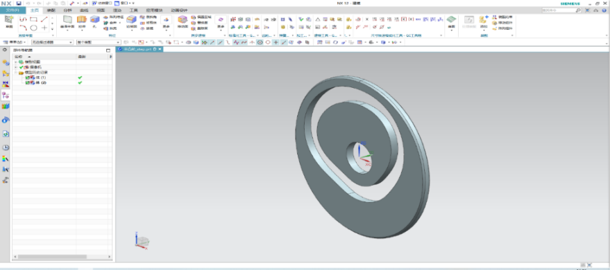The height and width of the screenshot is (270, 610).
Task: Select the Circle sketch tool
Action: point(33,28)
